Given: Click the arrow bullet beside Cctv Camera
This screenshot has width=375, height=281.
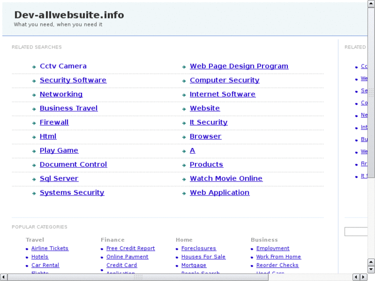Looking at the screenshot, I should click(34, 67).
